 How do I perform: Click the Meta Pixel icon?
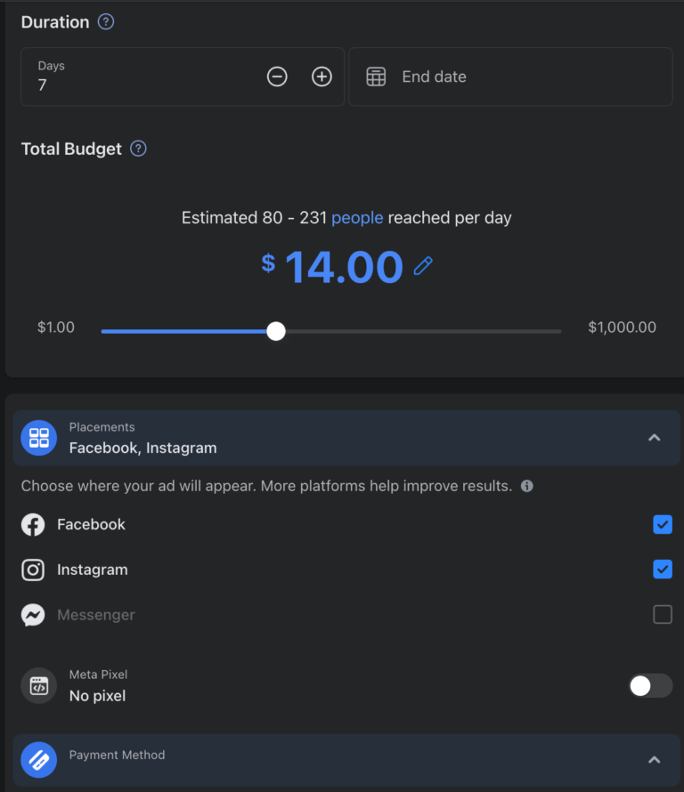click(38, 685)
